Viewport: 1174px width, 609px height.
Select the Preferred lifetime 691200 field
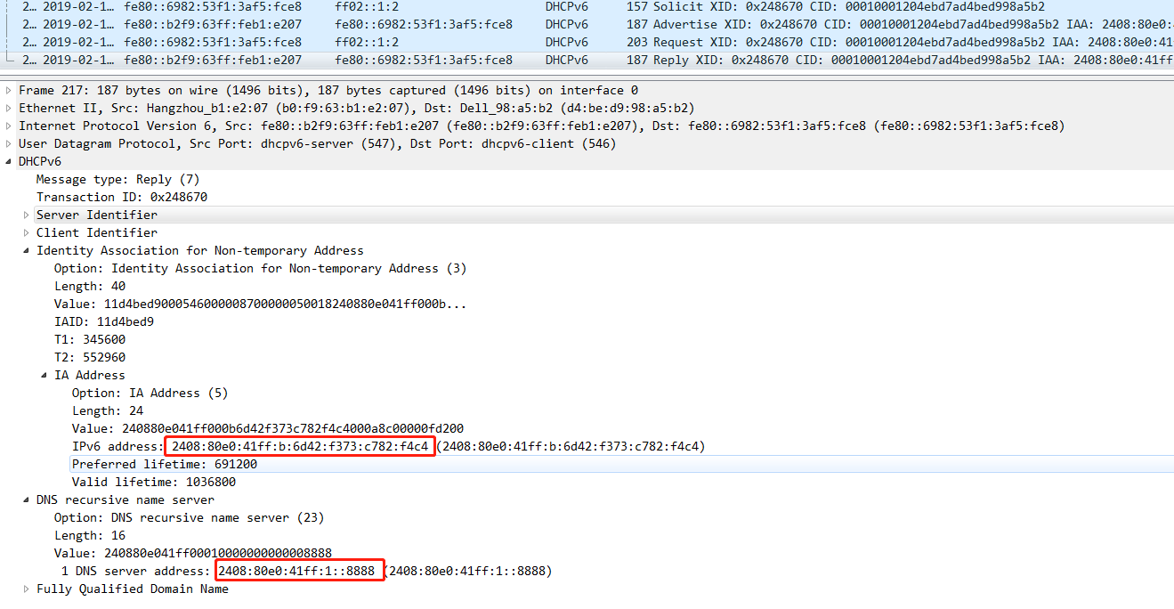point(164,464)
